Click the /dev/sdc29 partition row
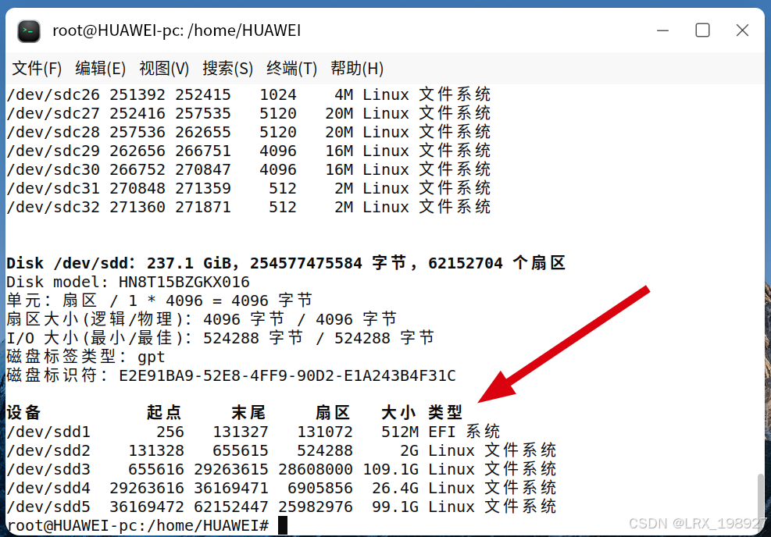Screen dimensions: 771x537 (x=248, y=151)
